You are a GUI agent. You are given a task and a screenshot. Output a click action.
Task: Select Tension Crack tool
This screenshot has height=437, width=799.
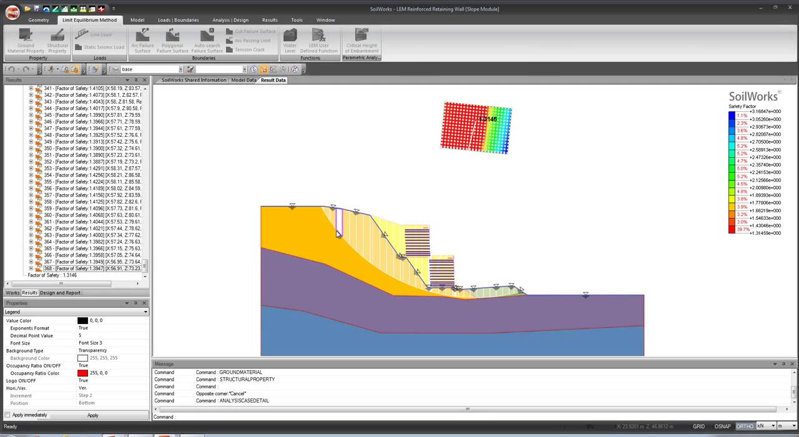(x=245, y=49)
